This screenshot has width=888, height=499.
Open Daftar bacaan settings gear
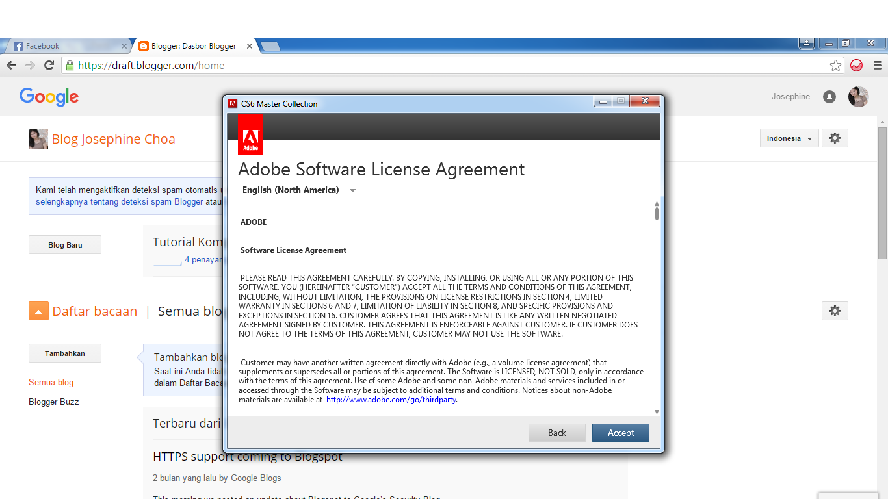[x=835, y=311]
